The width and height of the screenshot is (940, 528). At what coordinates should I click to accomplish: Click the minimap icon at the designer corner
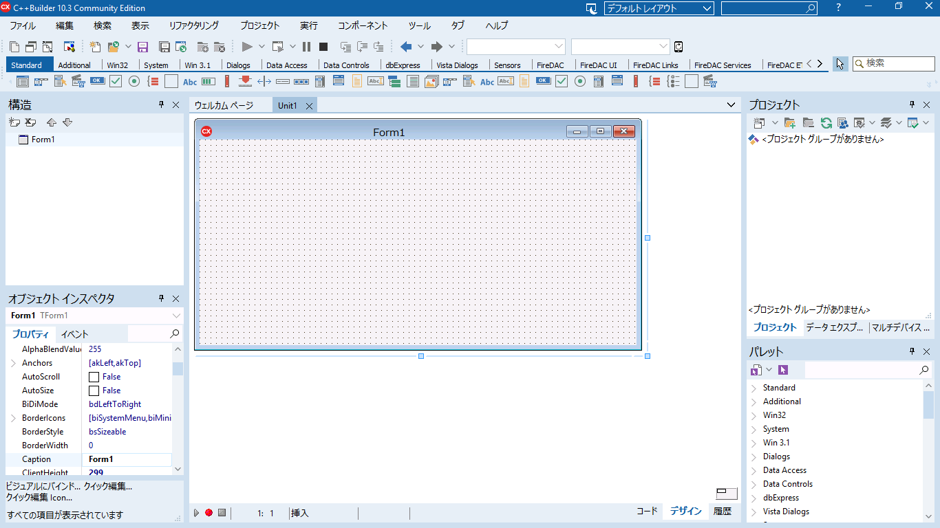click(x=727, y=494)
